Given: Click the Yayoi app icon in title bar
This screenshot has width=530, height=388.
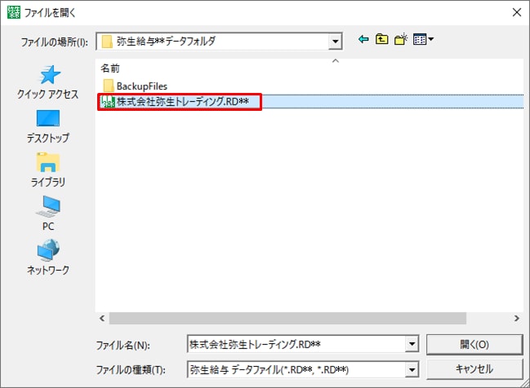Looking at the screenshot, I should [x=14, y=12].
